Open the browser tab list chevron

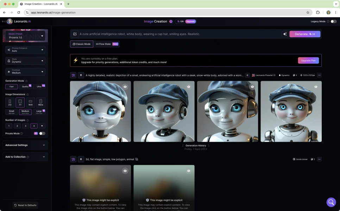click(335, 4)
